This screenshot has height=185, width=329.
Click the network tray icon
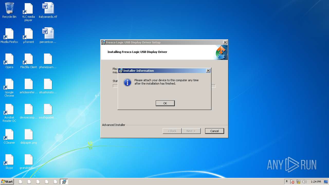[298, 182]
